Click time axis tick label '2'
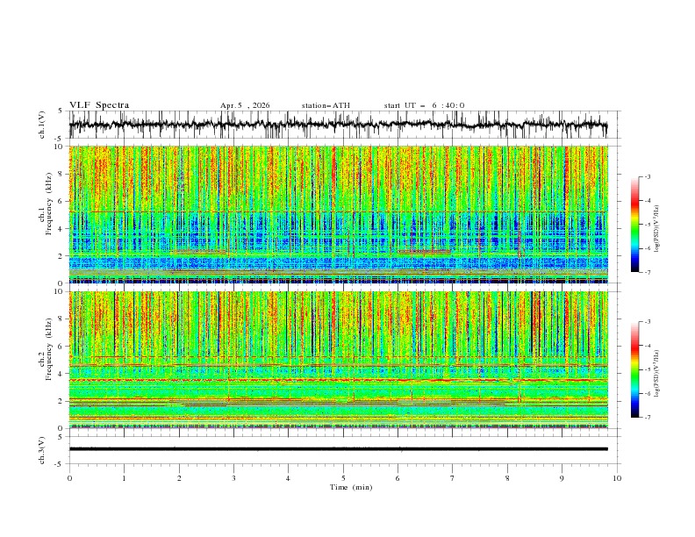This screenshot has height=537, width=695. 179,478
